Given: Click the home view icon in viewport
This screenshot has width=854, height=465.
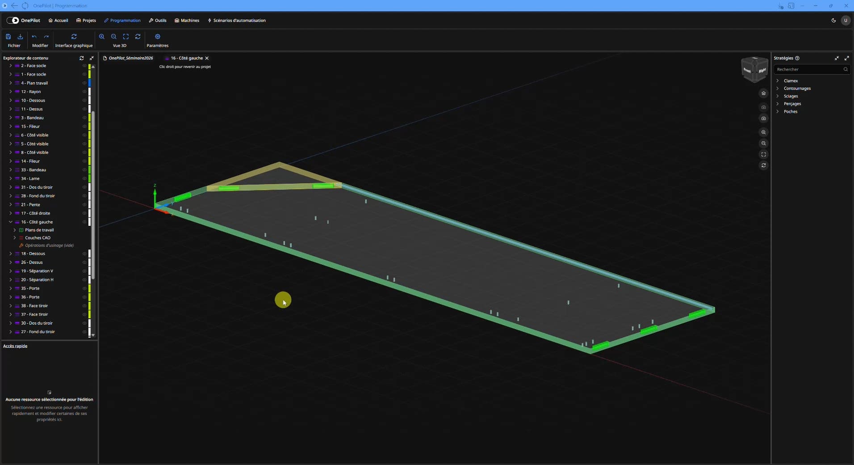Looking at the screenshot, I should (764, 93).
